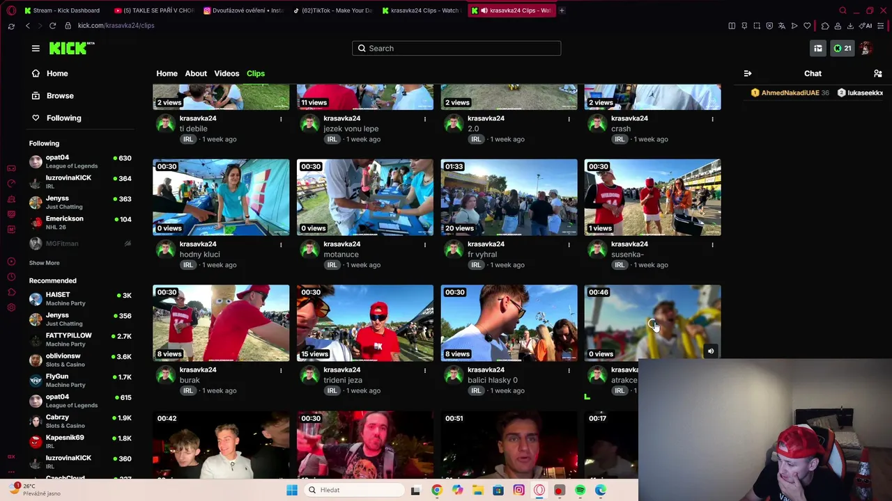
Task: Open the new tab plus button
Action: (562, 10)
